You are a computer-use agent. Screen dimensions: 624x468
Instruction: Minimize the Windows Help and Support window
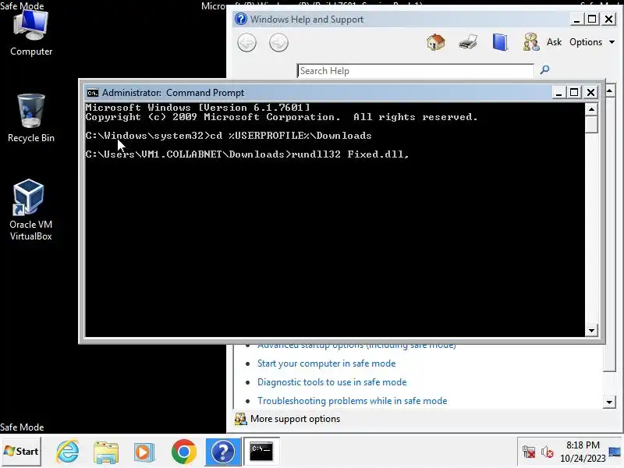pos(576,19)
